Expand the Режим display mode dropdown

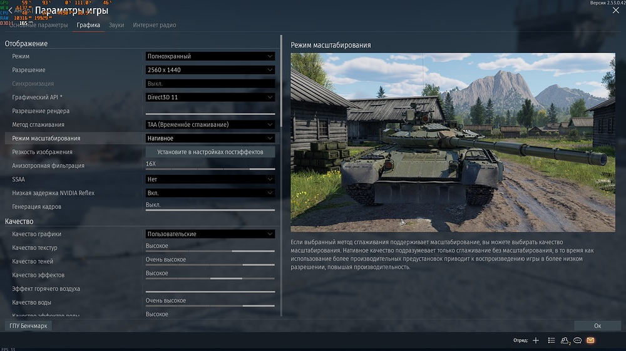point(210,56)
